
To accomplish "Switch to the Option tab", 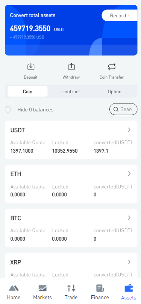I will pyautogui.click(x=115, y=92).
